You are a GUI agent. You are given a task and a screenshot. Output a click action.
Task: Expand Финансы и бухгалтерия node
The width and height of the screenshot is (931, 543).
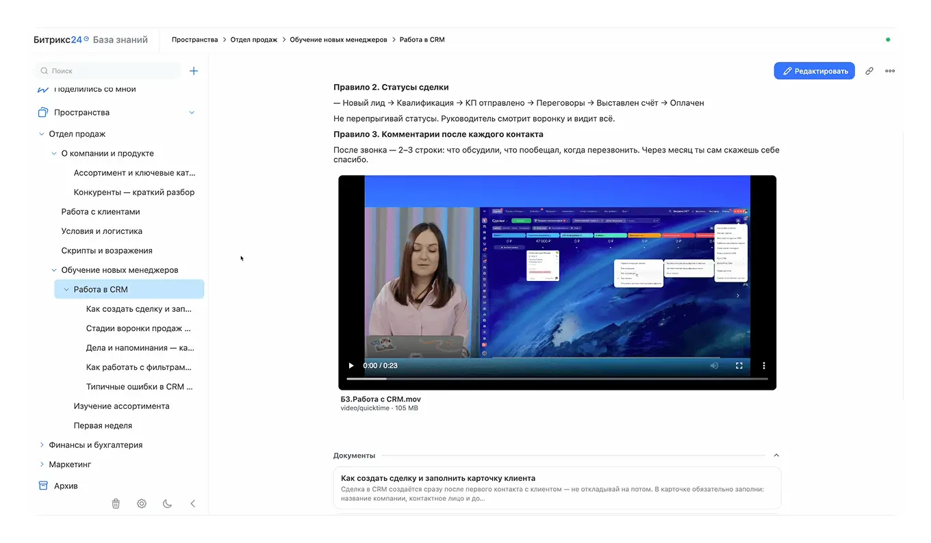coord(42,445)
